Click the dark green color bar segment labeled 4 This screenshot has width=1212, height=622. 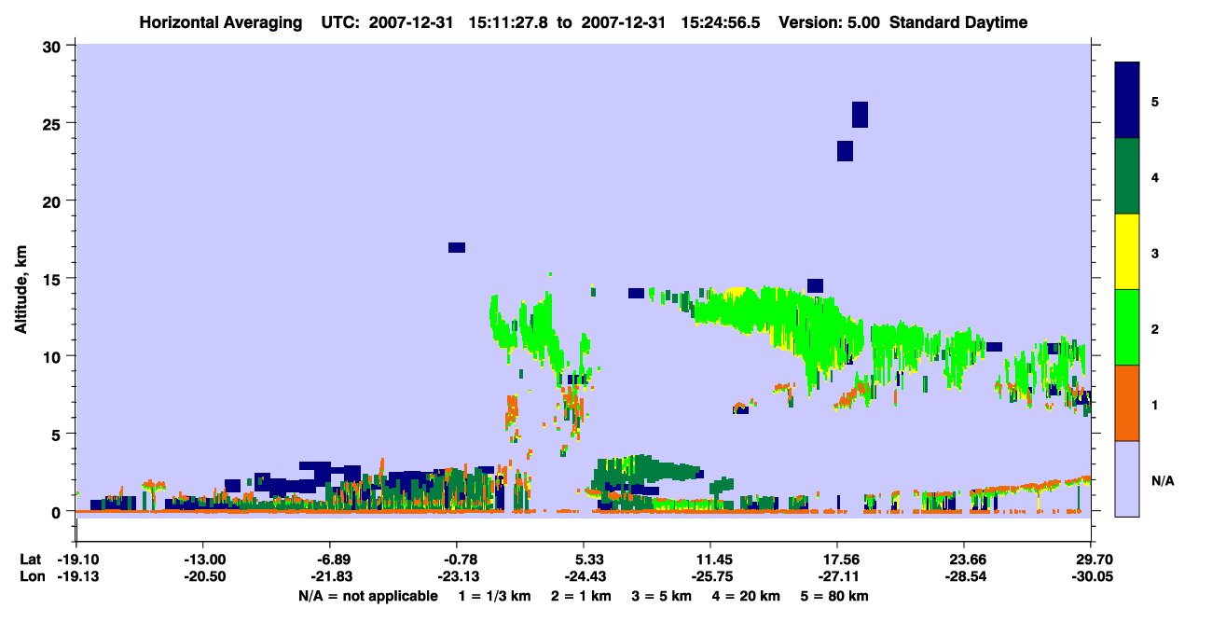pos(1127,176)
